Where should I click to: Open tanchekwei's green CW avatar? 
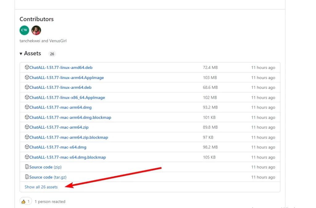pos(24,30)
